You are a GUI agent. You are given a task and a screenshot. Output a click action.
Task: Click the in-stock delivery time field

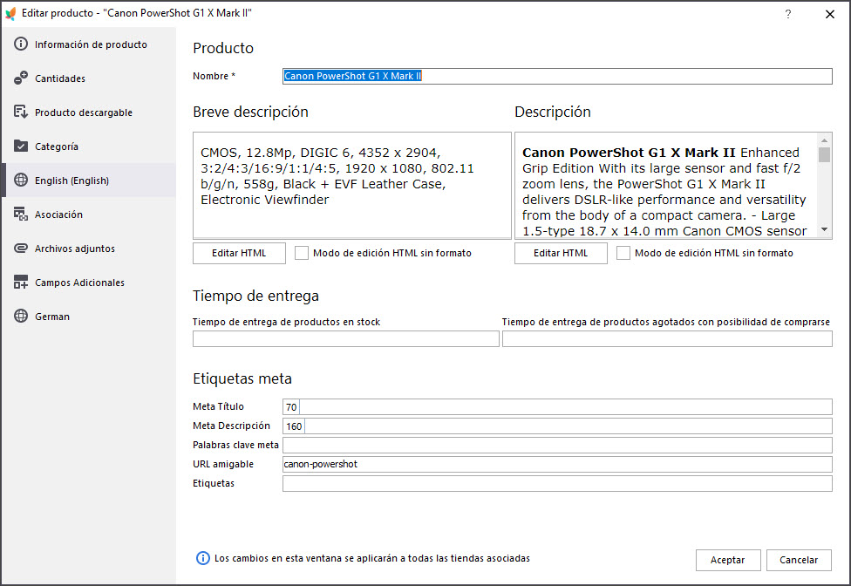point(345,338)
